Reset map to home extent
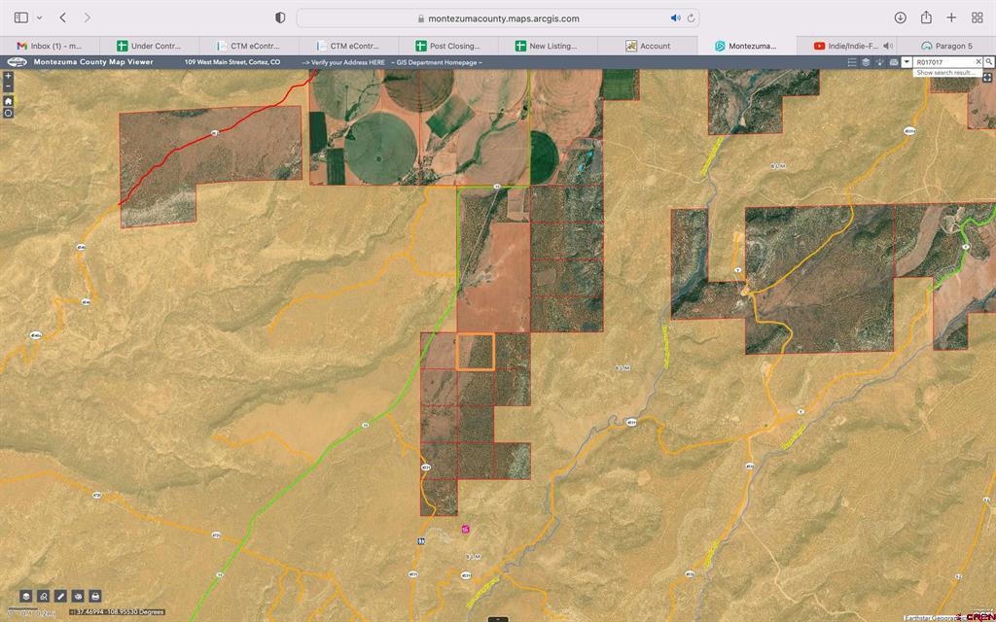Screen dimensions: 996x622 click(9, 100)
